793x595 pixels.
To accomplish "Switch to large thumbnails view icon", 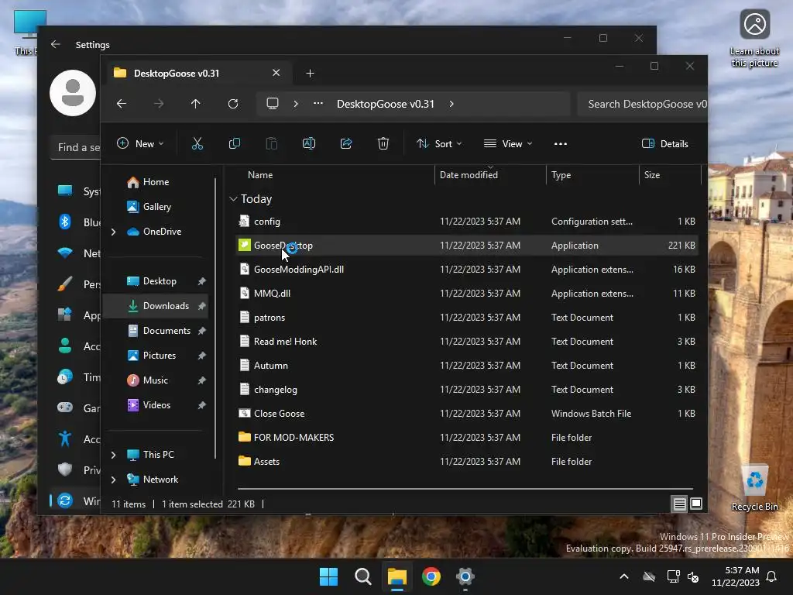I will click(696, 504).
